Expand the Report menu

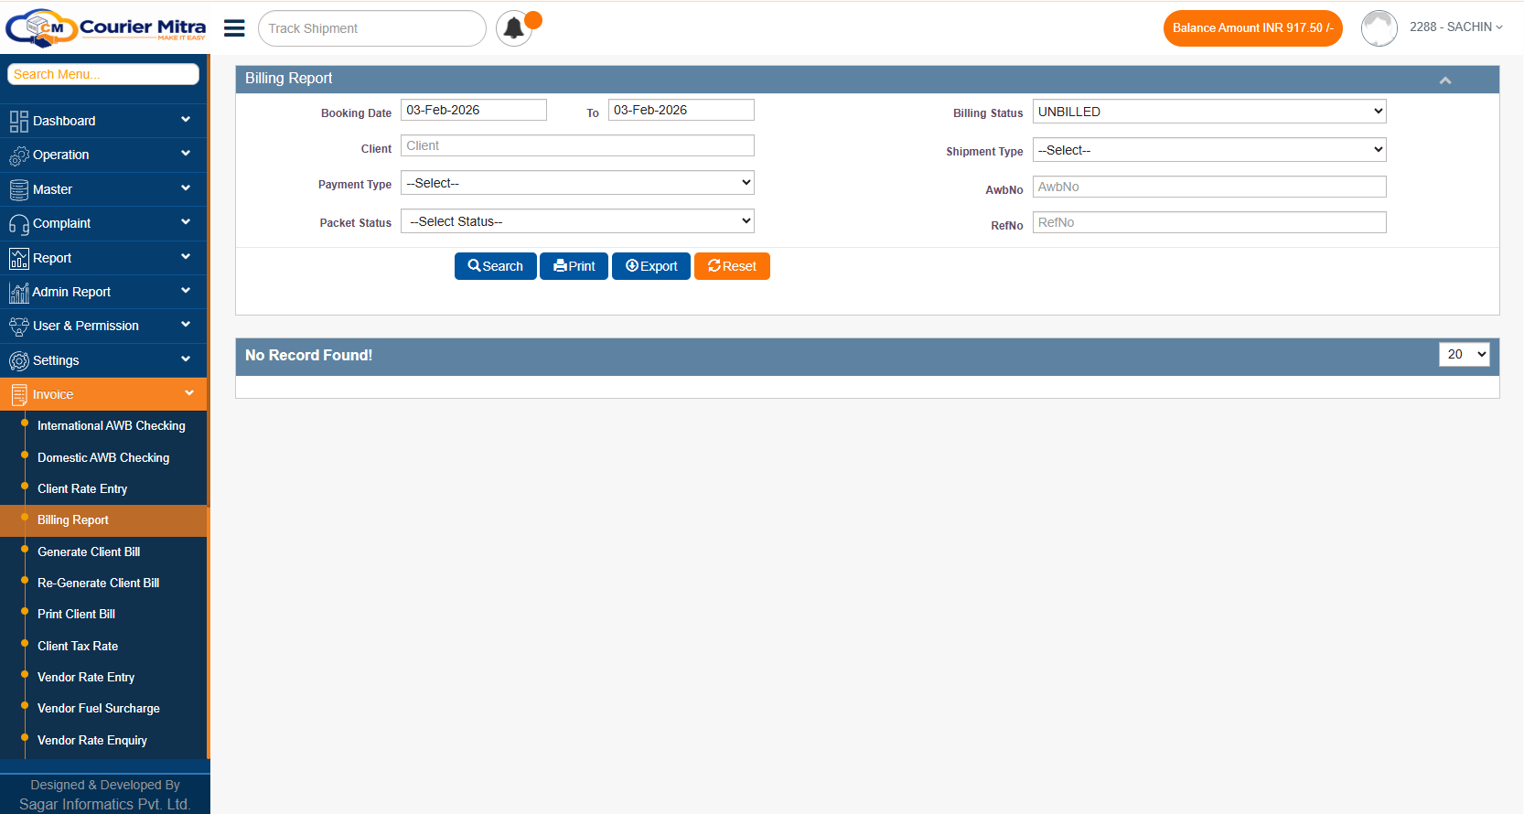(x=186, y=257)
